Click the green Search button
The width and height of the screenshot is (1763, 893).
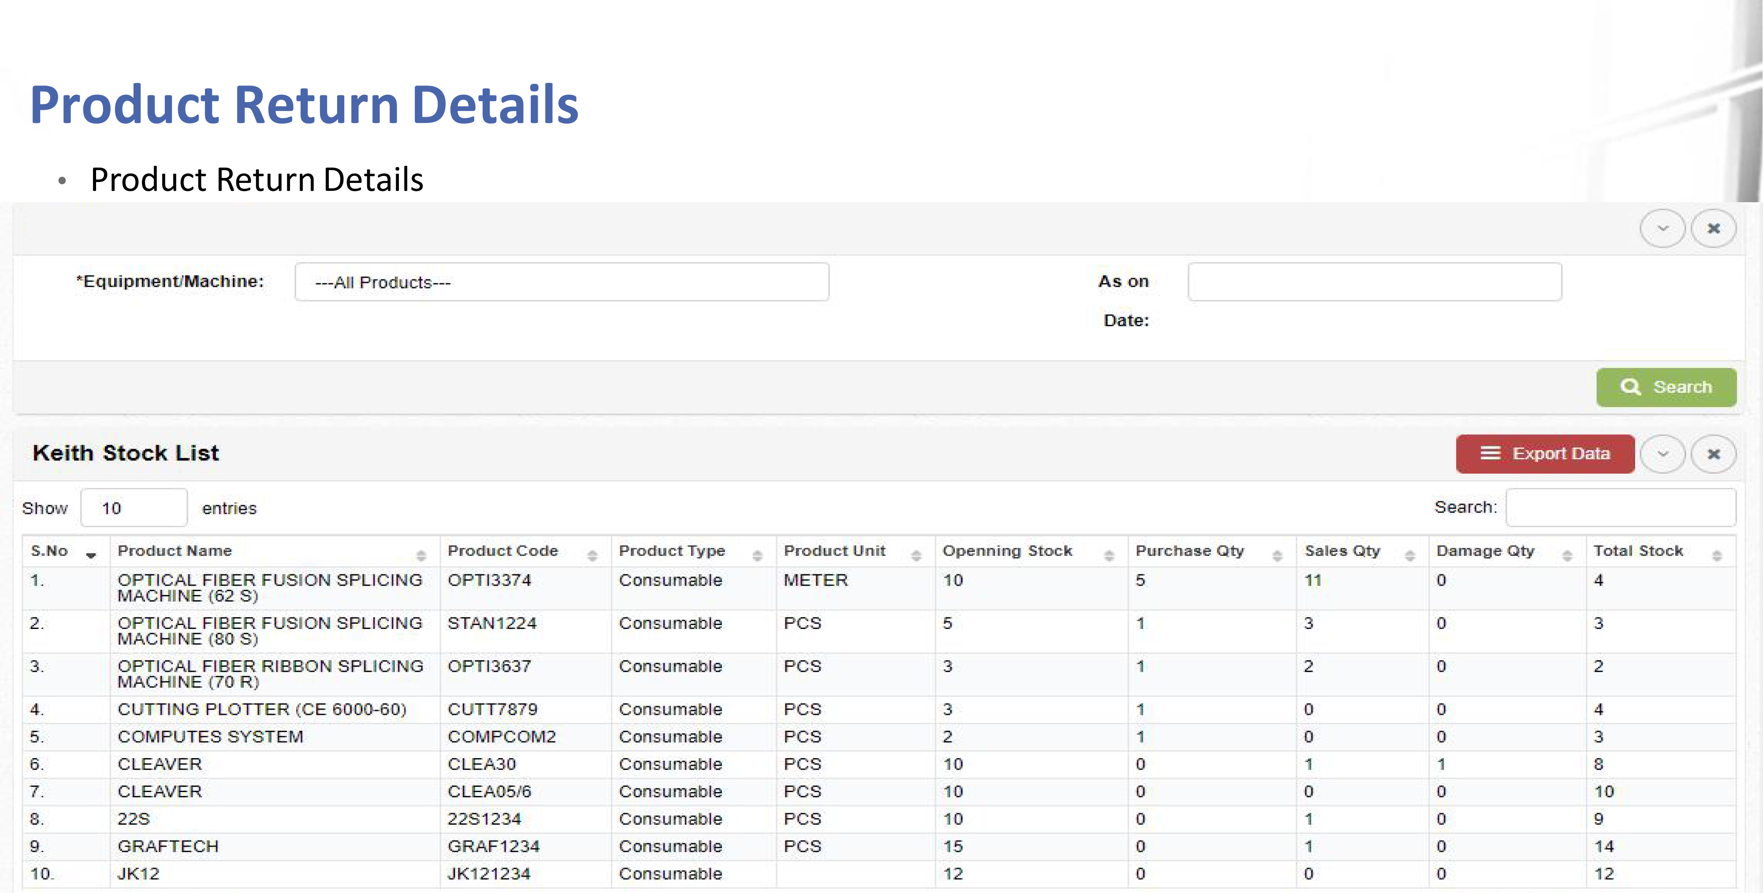[1665, 387]
